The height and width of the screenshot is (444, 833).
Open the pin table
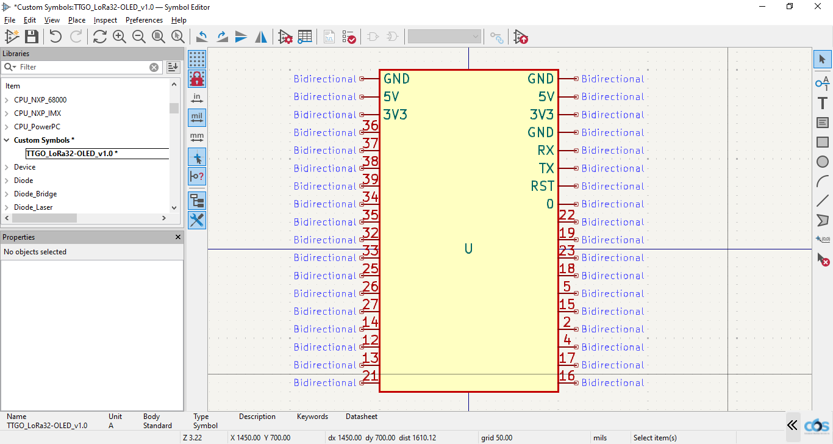tap(305, 37)
